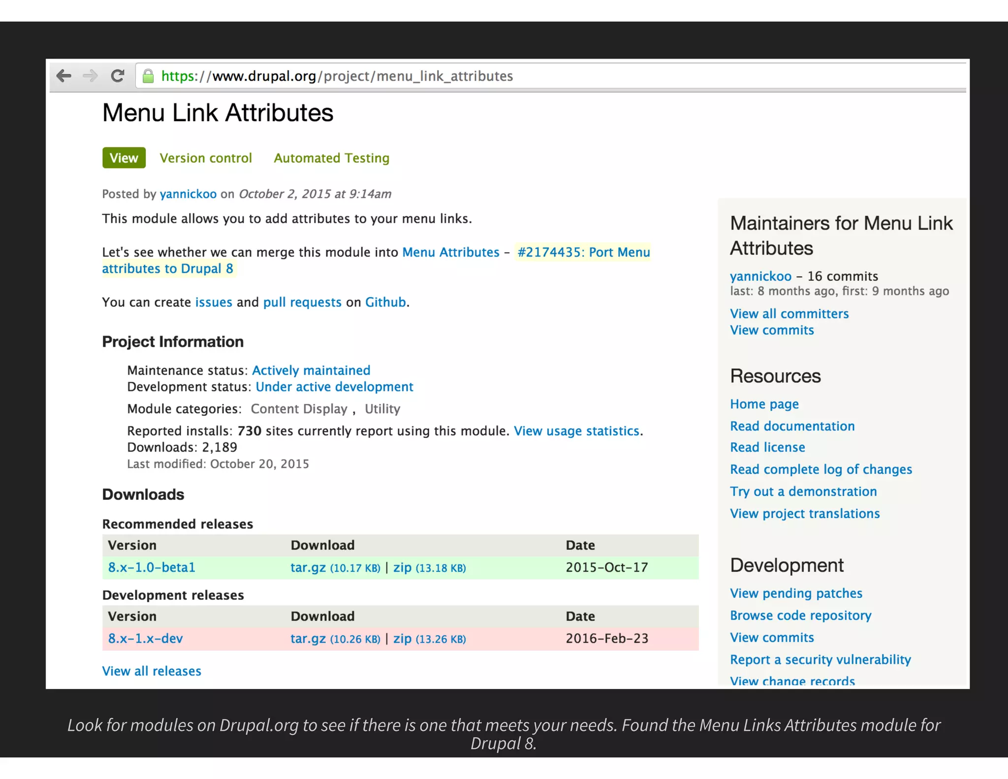
Task: Open yannickoo in the Maintainers sidebar
Action: pyautogui.click(x=760, y=276)
